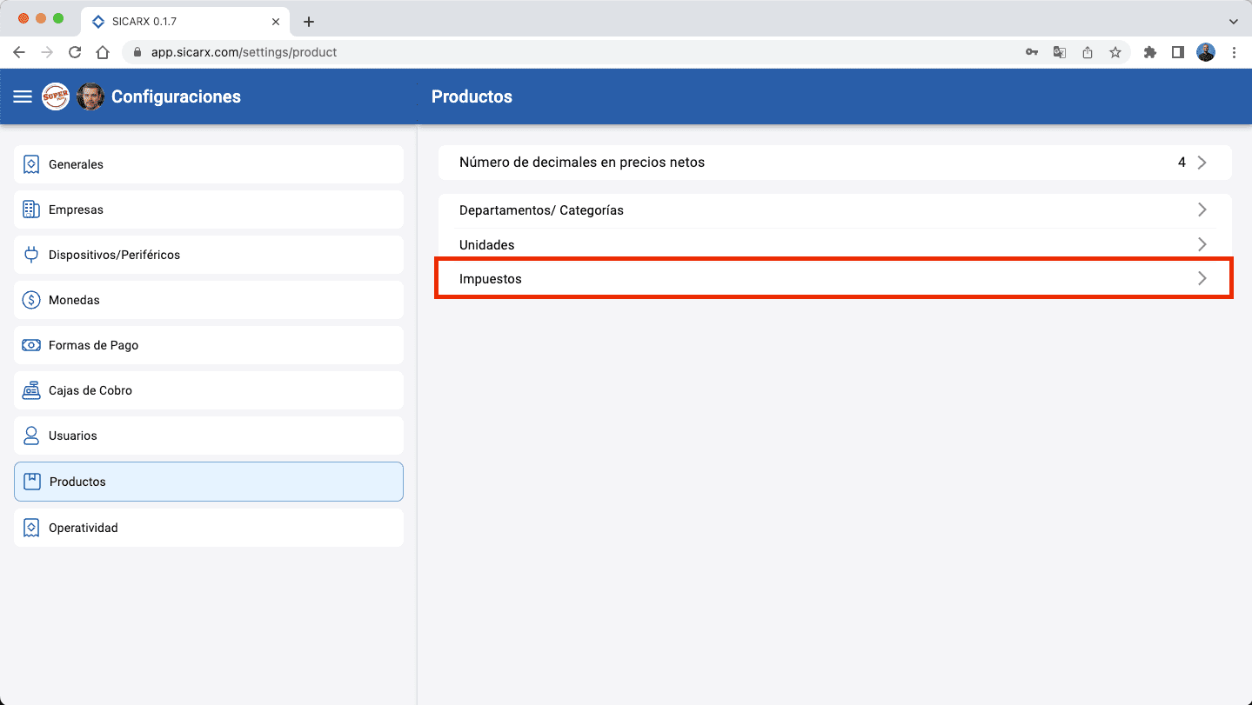Reload the page in browser

point(75,52)
